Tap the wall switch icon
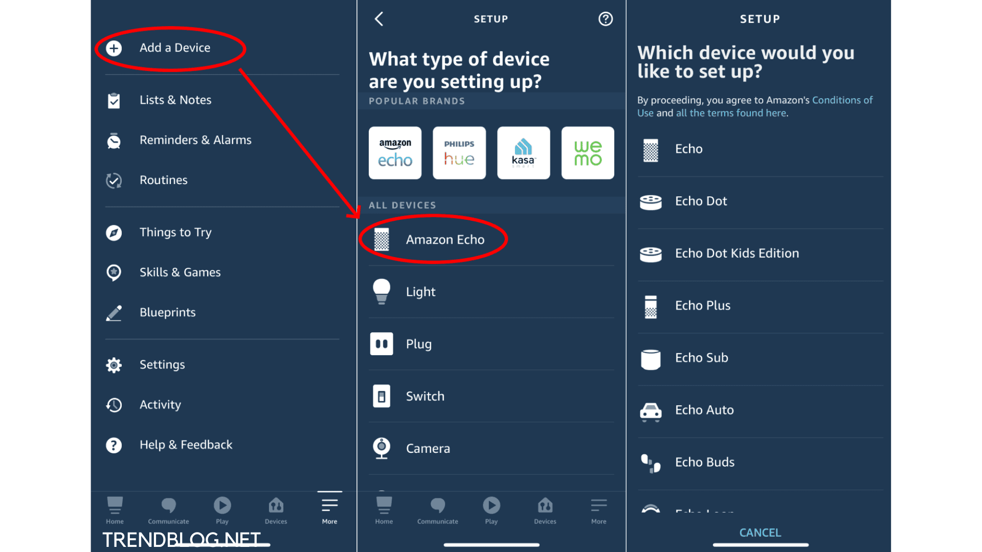The image size is (982, 552). coord(382,396)
